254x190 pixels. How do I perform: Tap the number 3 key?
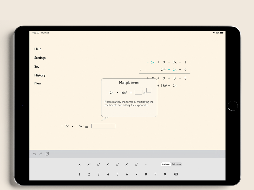tap(98, 174)
